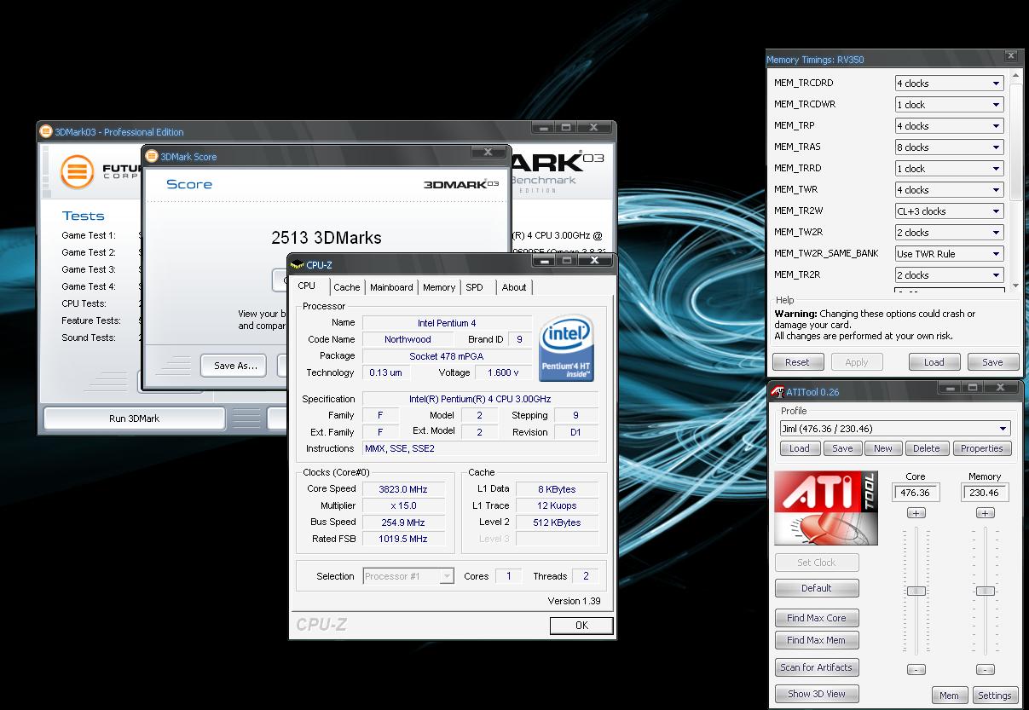1029x710 pixels.
Task: Close the 3DMark Score dialog
Action: [x=488, y=153]
